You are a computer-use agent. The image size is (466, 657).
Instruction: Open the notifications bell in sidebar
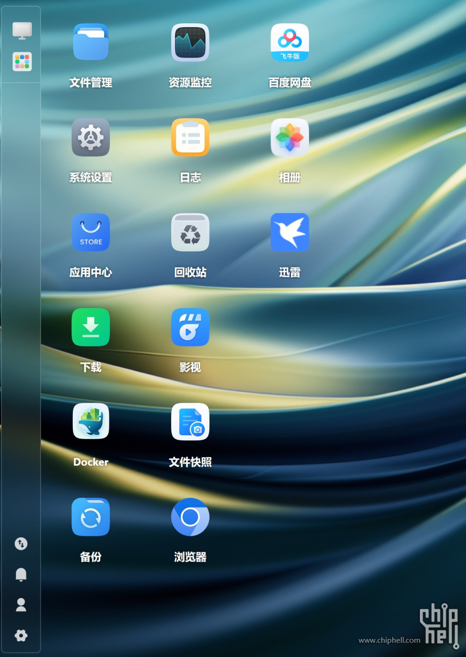click(21, 574)
